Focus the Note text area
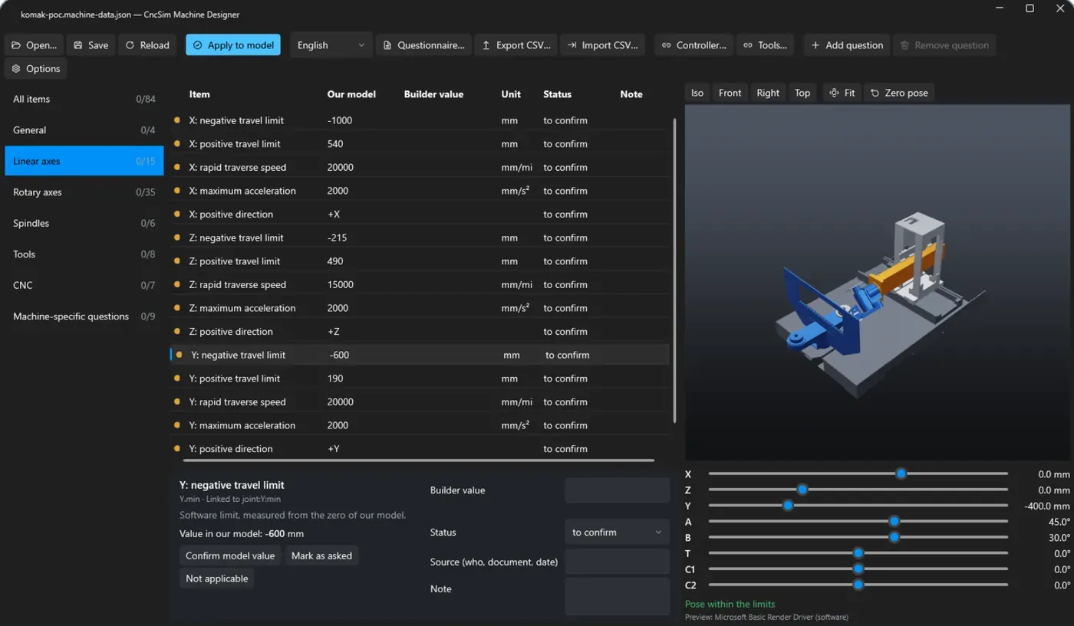1074x626 pixels. point(617,596)
